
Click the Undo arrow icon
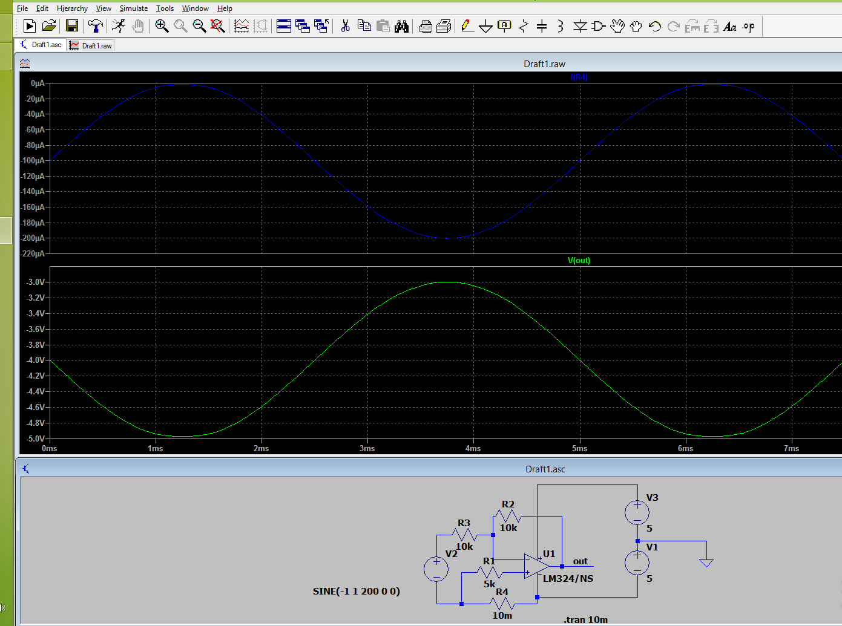pos(654,26)
